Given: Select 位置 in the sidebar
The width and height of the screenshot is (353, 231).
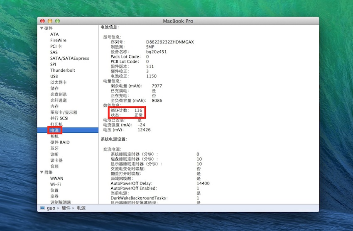Looking at the screenshot, I should tap(54, 190).
